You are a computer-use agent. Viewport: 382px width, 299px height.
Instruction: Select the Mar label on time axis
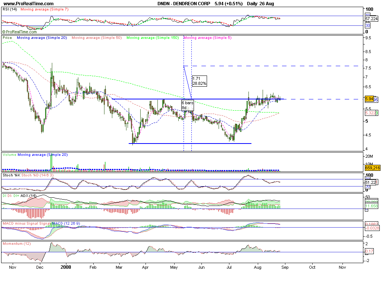coord(119,267)
